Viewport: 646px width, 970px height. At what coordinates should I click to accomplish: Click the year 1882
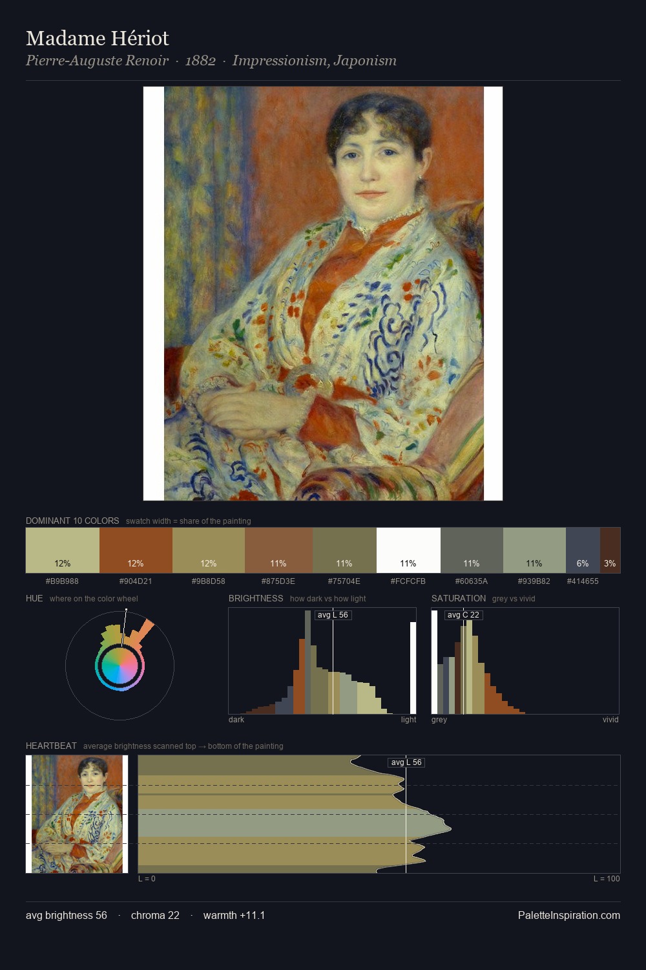tap(200, 61)
